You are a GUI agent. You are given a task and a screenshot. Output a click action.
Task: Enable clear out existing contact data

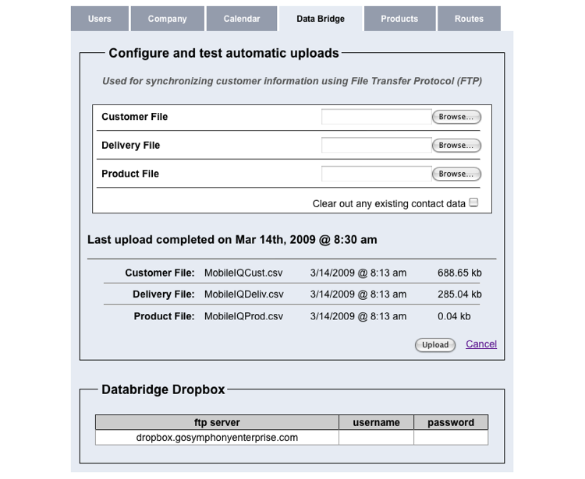[473, 203]
